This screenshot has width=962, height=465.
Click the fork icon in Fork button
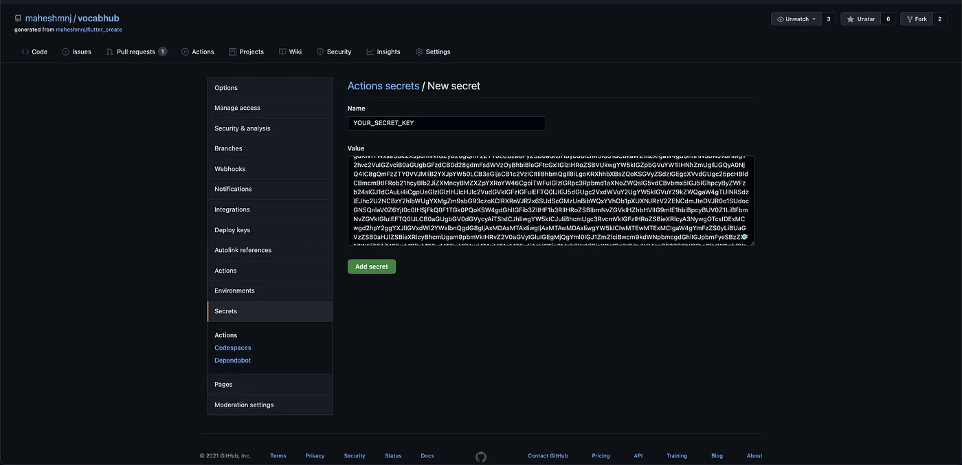(909, 19)
